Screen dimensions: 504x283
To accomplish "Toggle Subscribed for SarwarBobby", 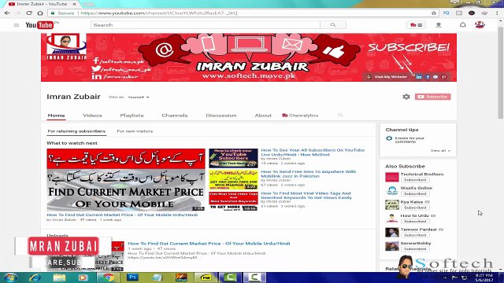I will tap(415, 249).
